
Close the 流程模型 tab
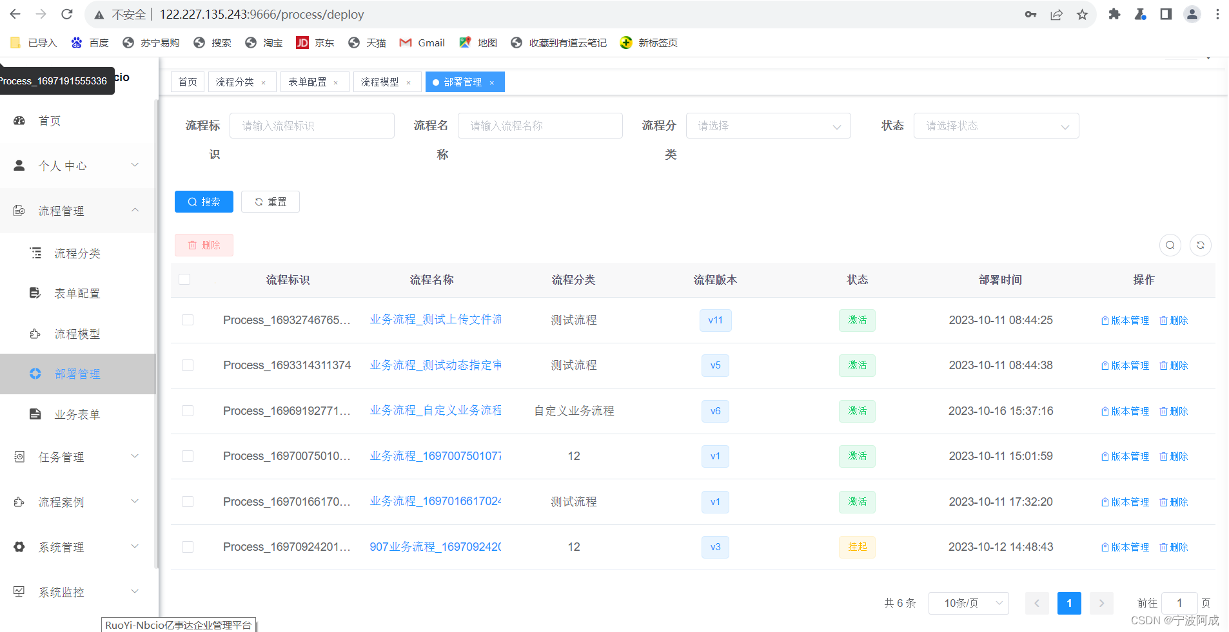(x=408, y=82)
